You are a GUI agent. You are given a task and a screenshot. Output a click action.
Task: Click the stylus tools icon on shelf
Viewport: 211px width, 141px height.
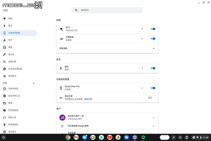(173, 137)
